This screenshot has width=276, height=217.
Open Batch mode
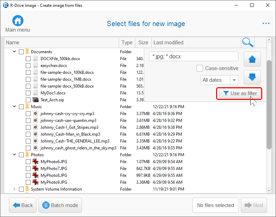(60, 205)
